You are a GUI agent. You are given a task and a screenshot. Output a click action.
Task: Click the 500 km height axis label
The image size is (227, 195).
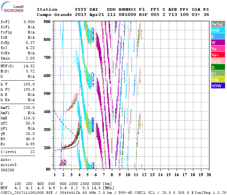click(x=47, y=94)
